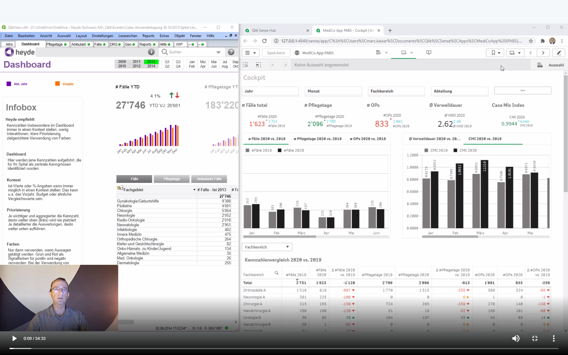Image resolution: width=568 pixels, height=355 pixels.
Task: Click the Fälle button above table
Action: [x=134, y=179]
